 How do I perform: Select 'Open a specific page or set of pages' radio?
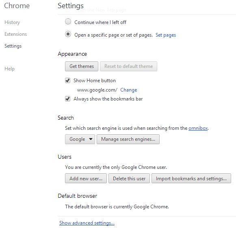(x=68, y=34)
